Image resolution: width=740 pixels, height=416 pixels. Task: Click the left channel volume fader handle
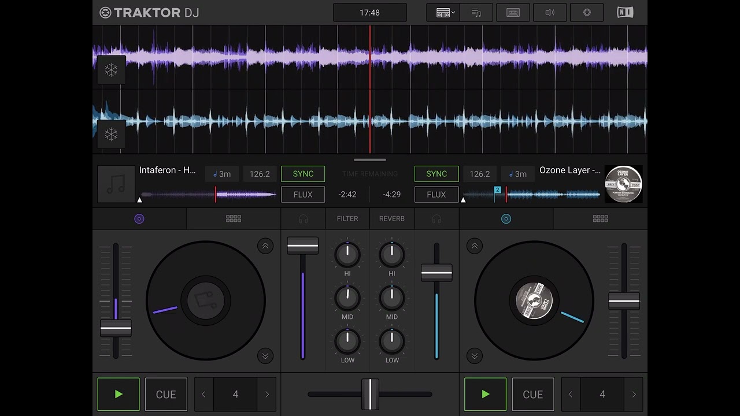point(303,246)
